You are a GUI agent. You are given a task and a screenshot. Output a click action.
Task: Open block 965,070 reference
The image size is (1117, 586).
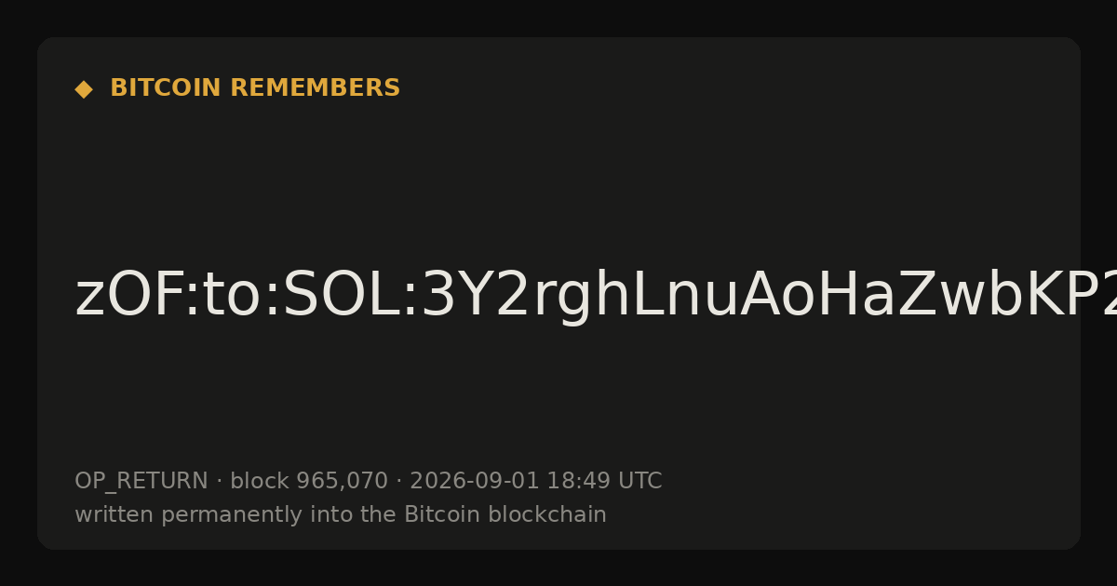click(x=309, y=481)
